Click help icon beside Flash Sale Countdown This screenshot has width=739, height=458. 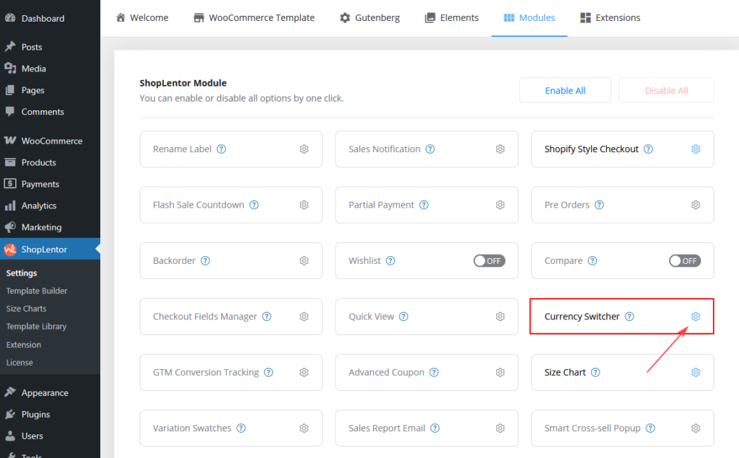[254, 205]
